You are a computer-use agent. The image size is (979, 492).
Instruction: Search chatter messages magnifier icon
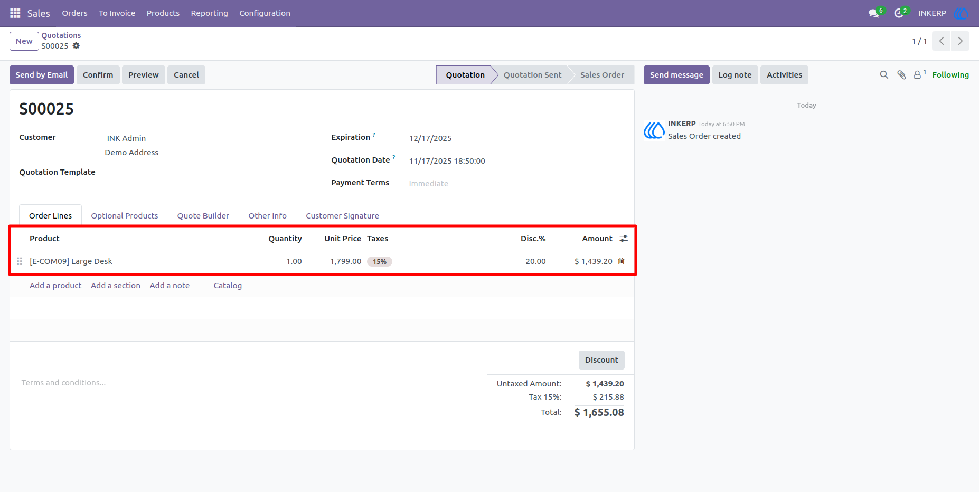tap(884, 75)
